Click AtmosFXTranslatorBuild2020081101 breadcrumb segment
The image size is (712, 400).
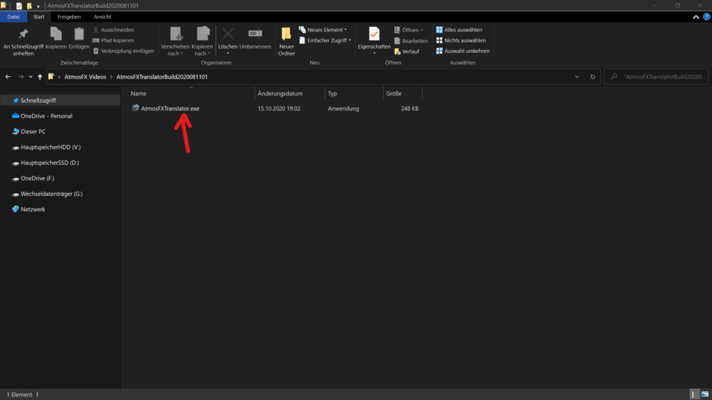pyautogui.click(x=161, y=76)
